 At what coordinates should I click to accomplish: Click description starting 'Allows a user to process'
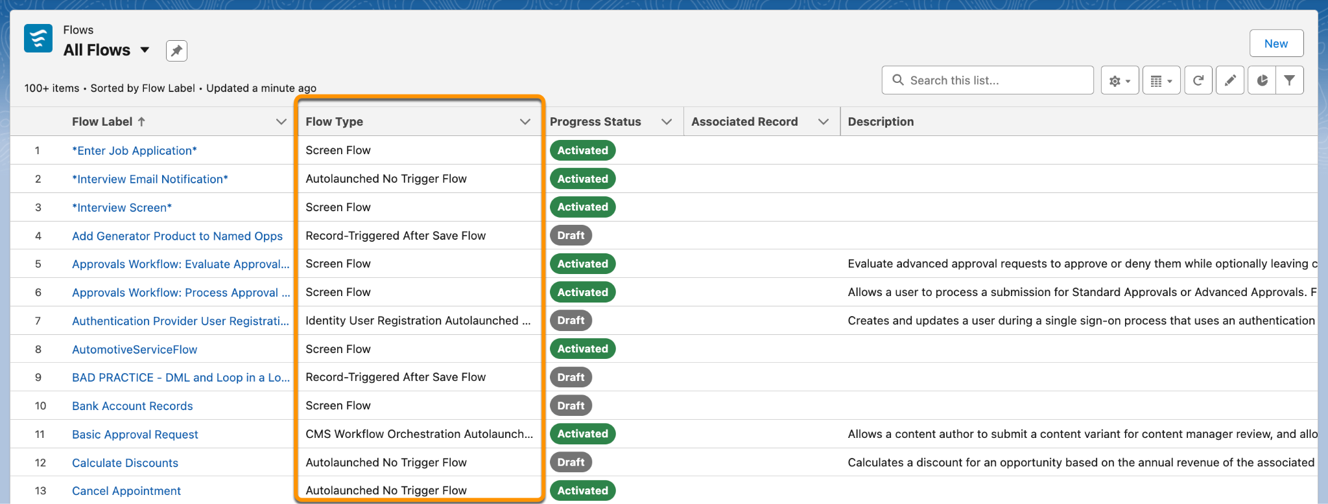(1082, 292)
